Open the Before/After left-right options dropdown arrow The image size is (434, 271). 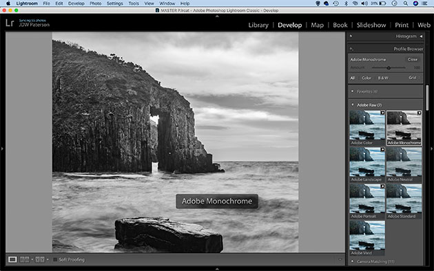pos(32,260)
